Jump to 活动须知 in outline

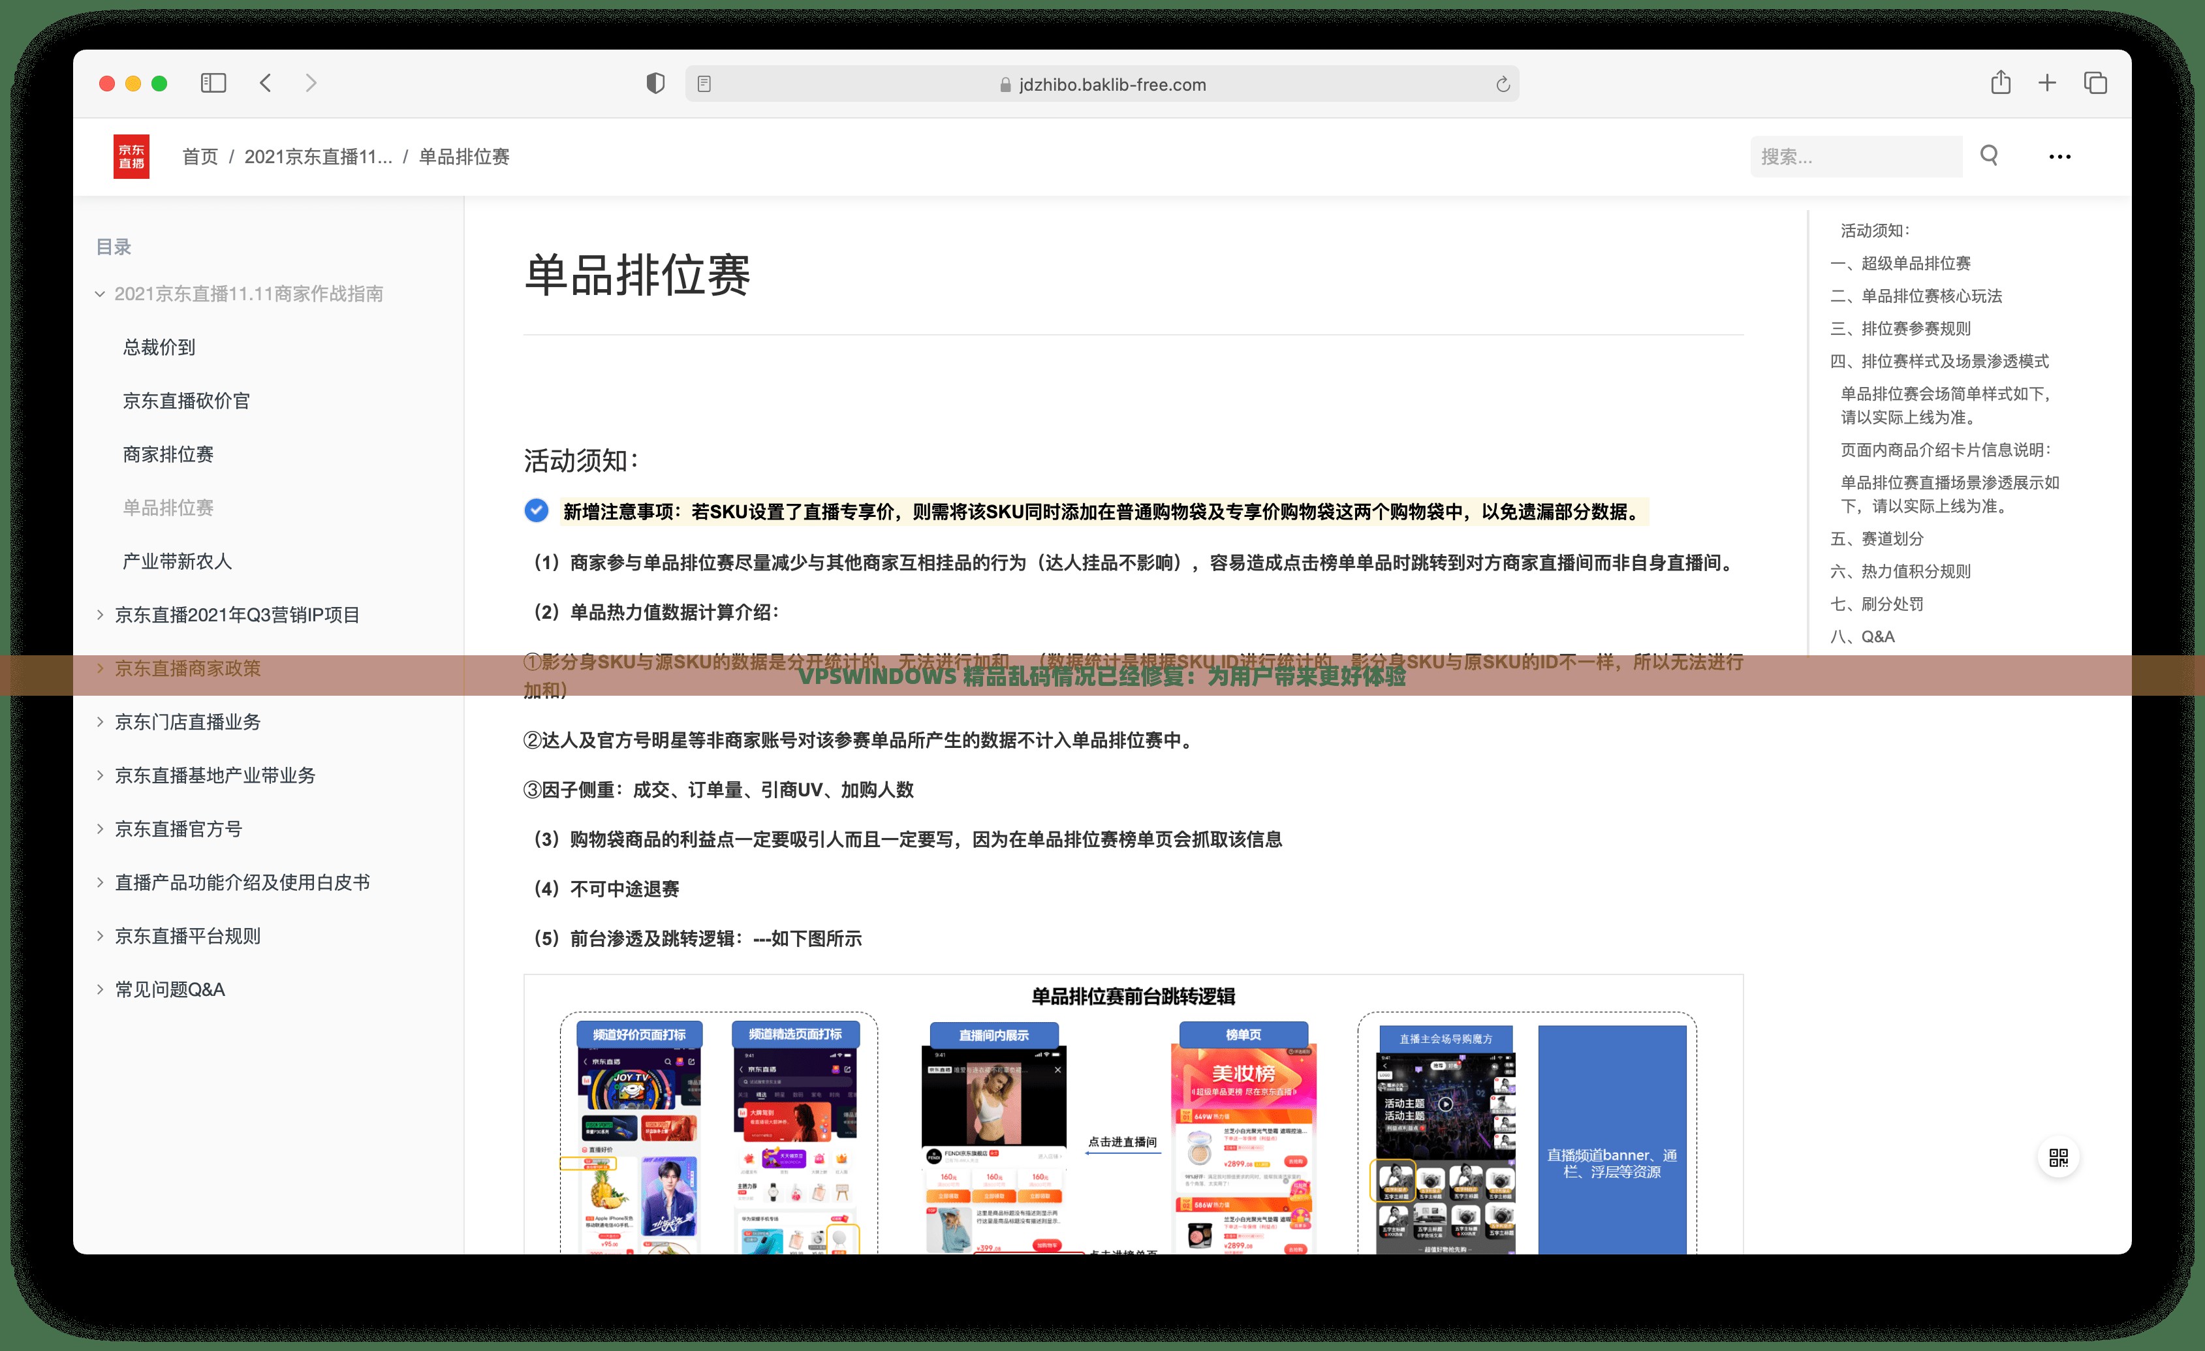[x=1875, y=231]
